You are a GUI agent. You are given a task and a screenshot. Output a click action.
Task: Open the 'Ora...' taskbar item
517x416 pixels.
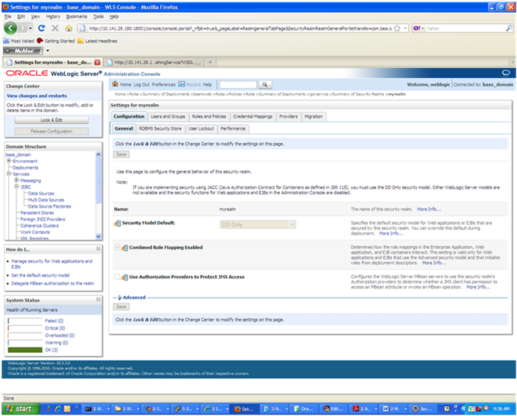click(x=304, y=409)
